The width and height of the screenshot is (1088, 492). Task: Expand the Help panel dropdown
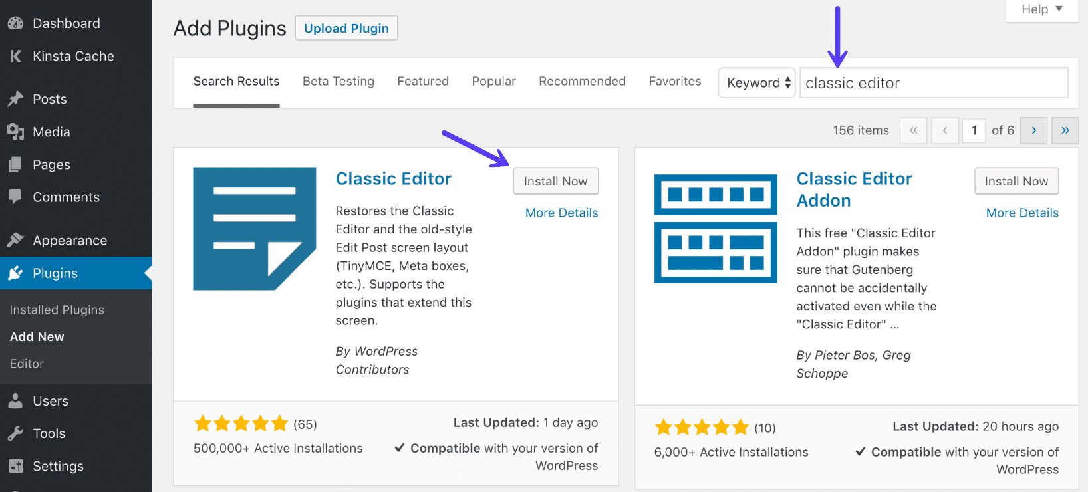pos(1041,9)
